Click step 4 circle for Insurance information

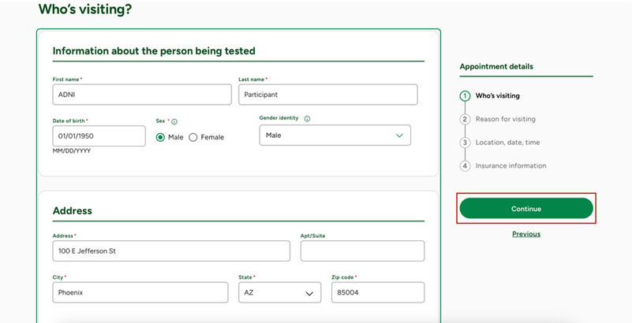[x=466, y=166]
